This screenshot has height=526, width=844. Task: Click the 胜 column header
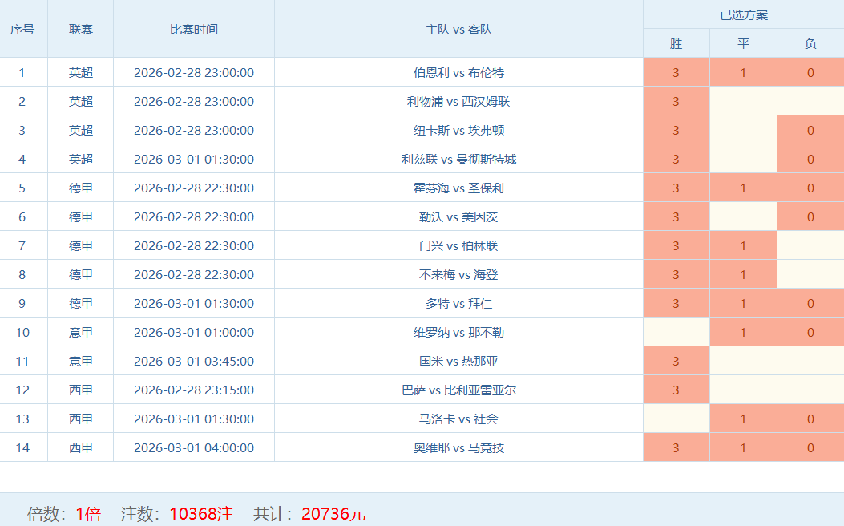[x=676, y=44]
